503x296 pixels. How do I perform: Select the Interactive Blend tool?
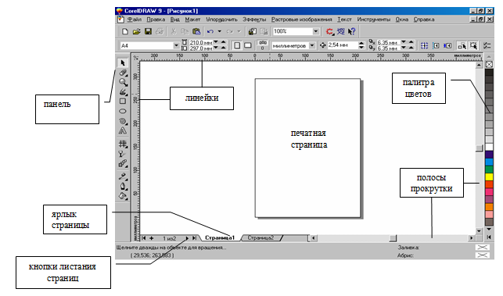[123, 164]
